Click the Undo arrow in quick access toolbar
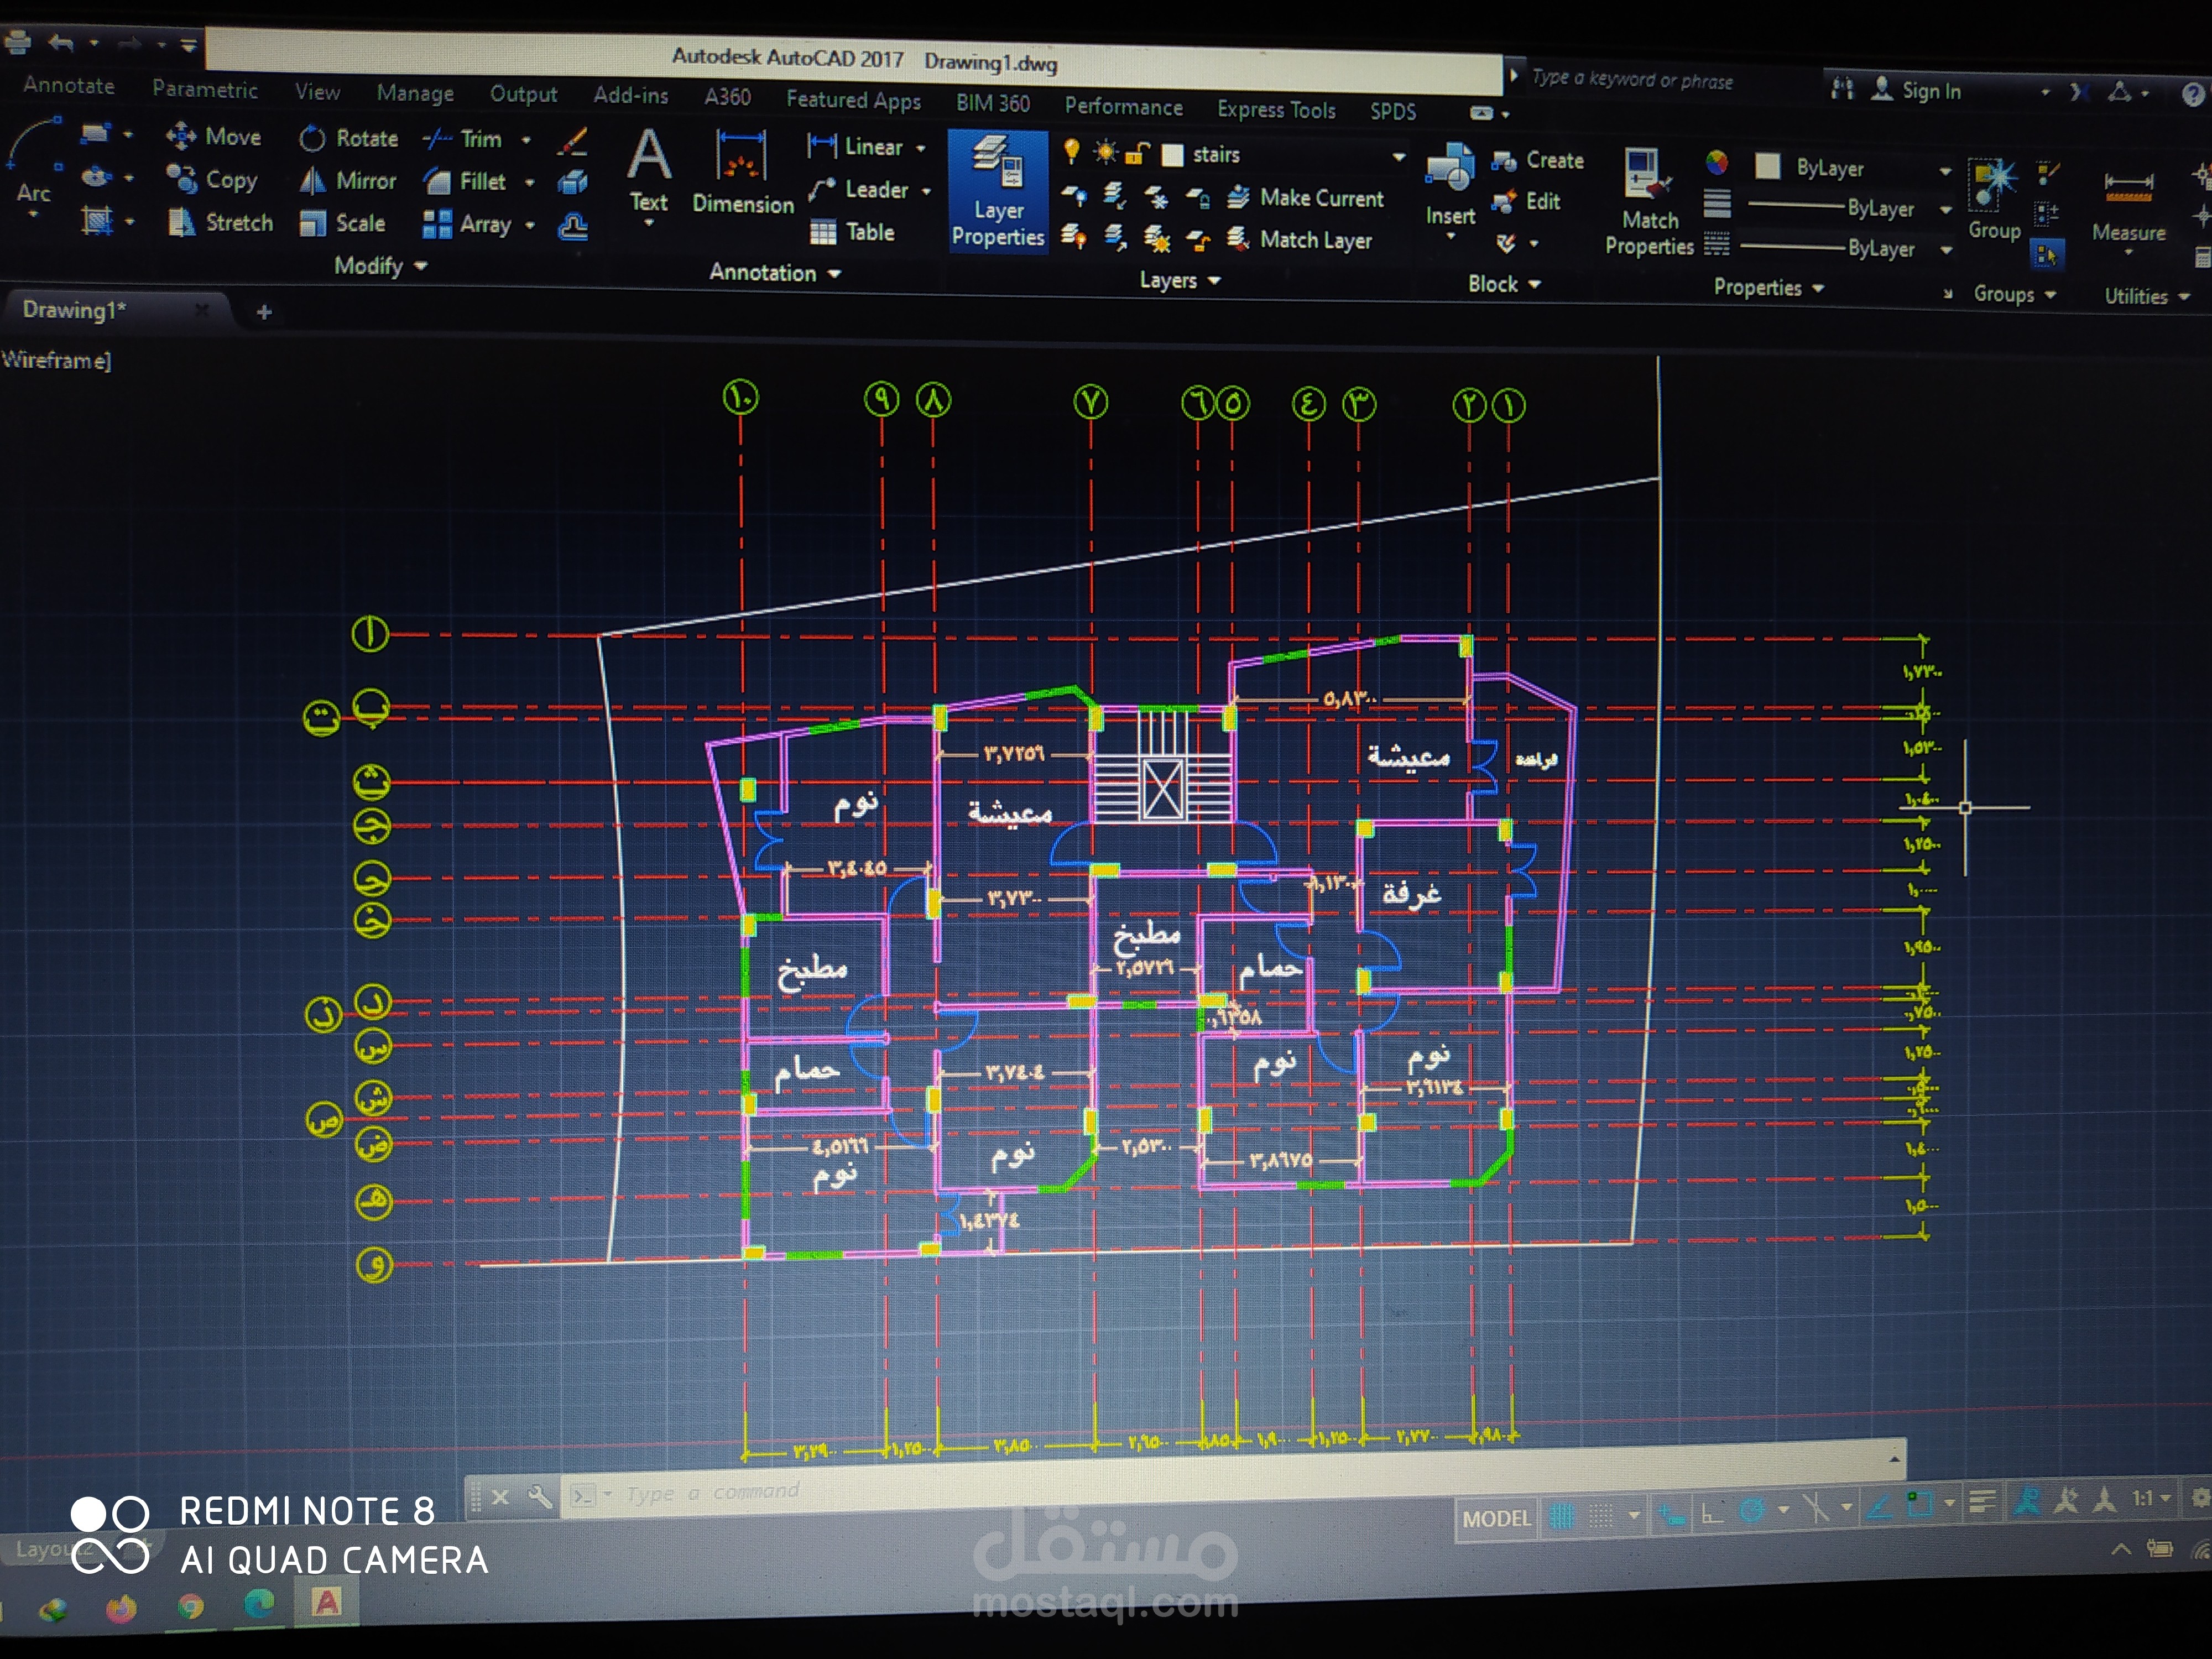This screenshot has width=2212, height=1659. (x=62, y=42)
